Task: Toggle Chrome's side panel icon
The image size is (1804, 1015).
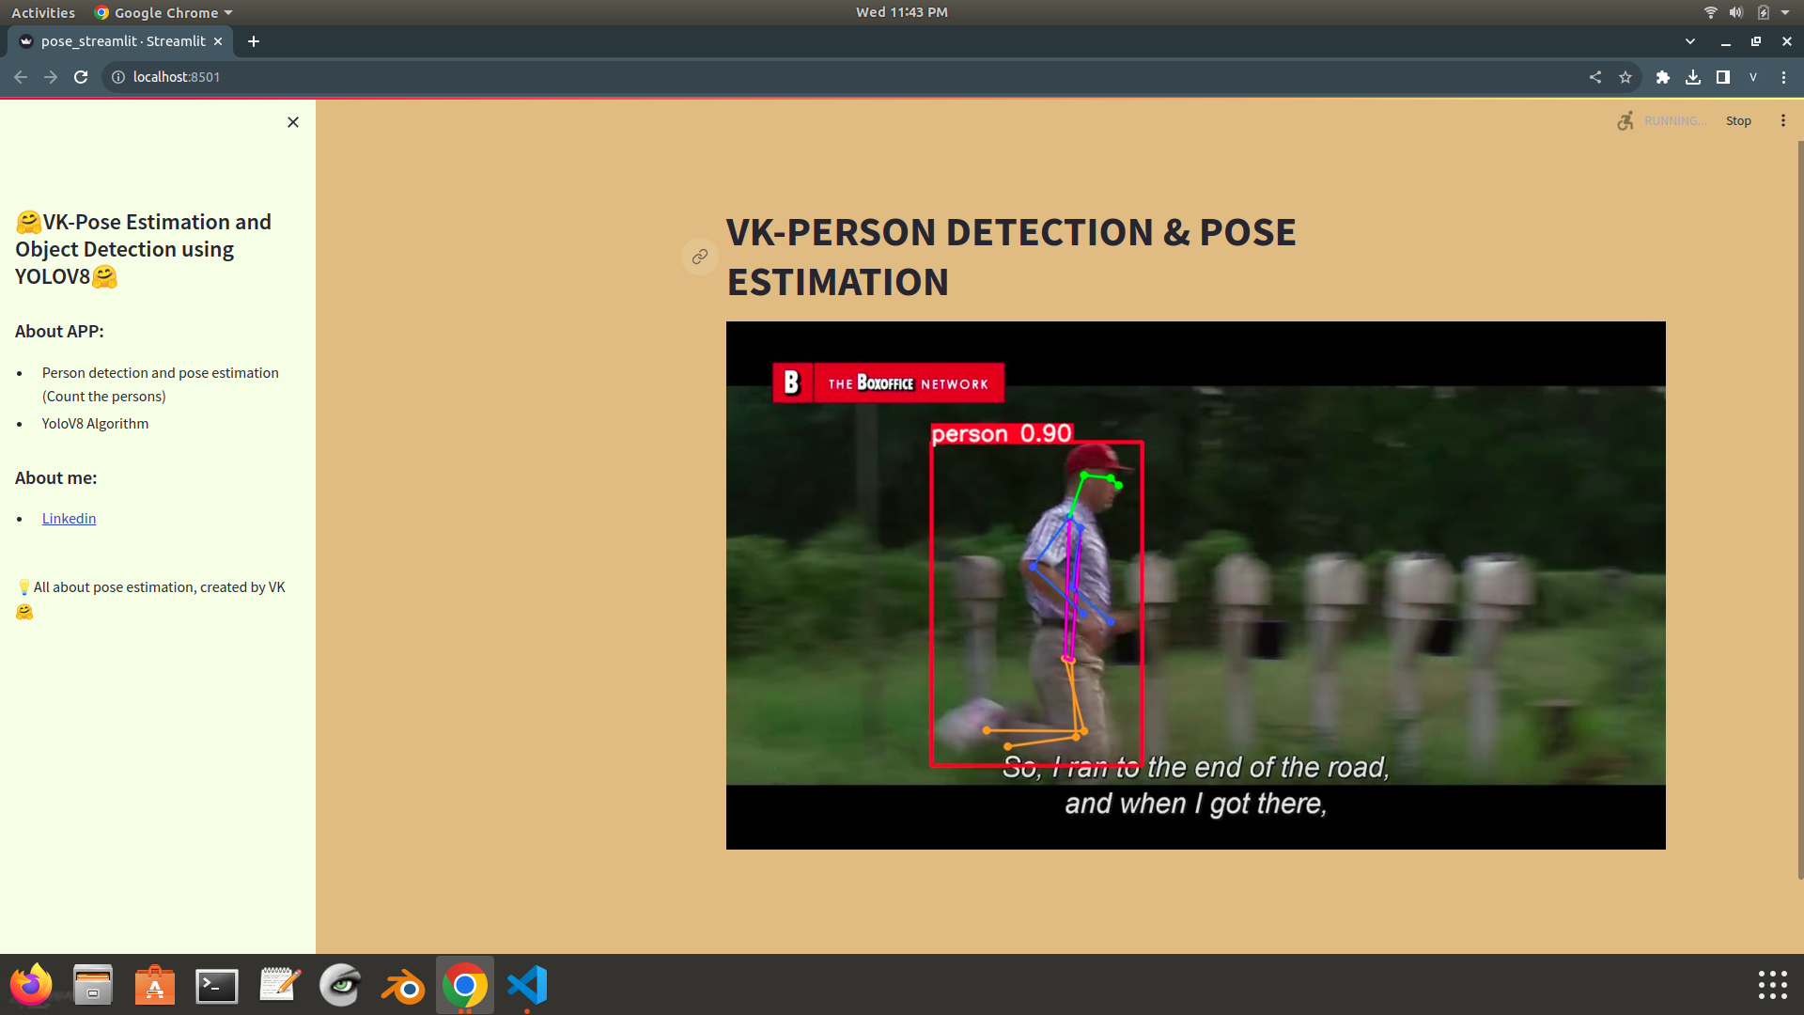Action: [x=1723, y=77]
